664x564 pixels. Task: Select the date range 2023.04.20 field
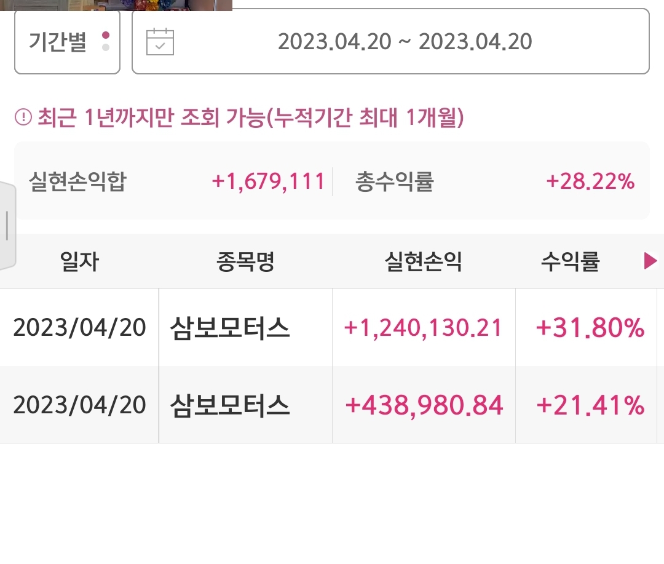point(390,42)
